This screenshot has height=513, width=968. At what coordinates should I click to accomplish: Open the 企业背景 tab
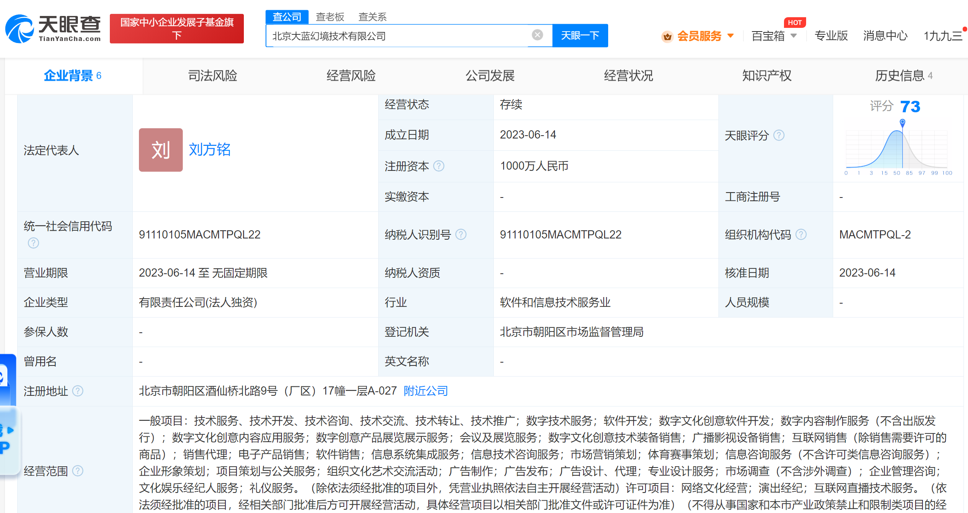(73, 76)
